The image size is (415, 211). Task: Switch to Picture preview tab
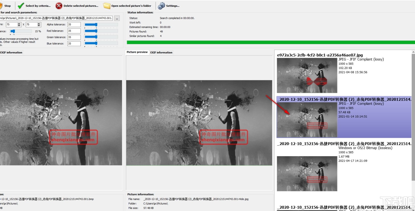tap(137, 52)
